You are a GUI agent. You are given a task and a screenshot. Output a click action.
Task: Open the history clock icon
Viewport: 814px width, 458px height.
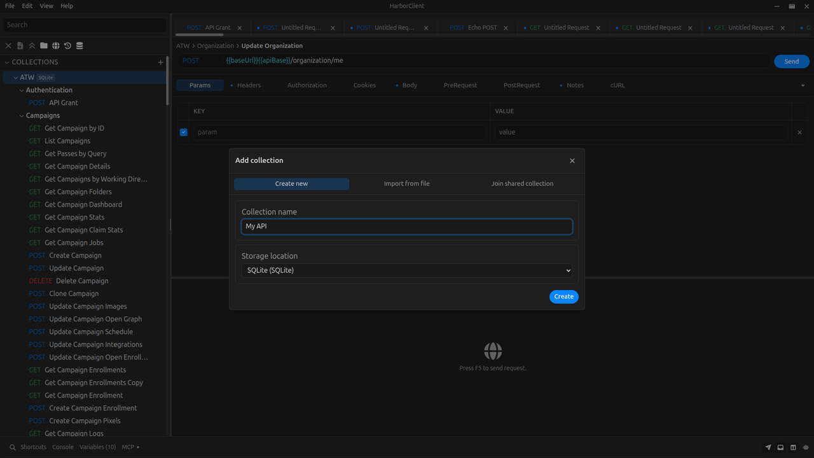(x=67, y=46)
